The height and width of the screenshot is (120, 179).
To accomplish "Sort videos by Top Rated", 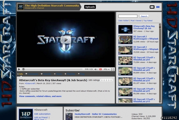I will click(x=148, y=20).
